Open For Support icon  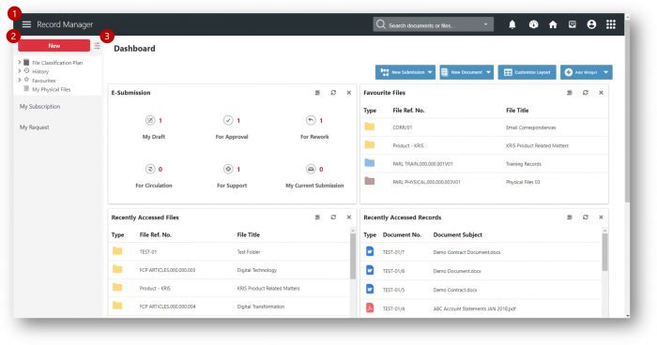(x=228, y=169)
